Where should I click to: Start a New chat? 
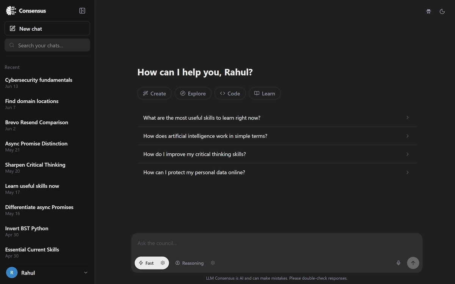(47, 28)
